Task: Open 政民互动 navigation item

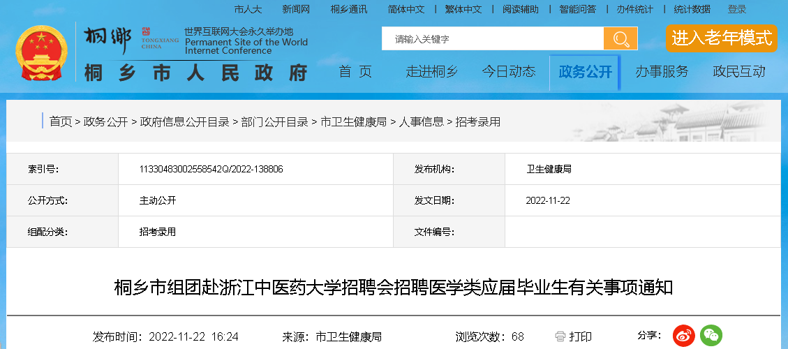Action: (x=738, y=71)
